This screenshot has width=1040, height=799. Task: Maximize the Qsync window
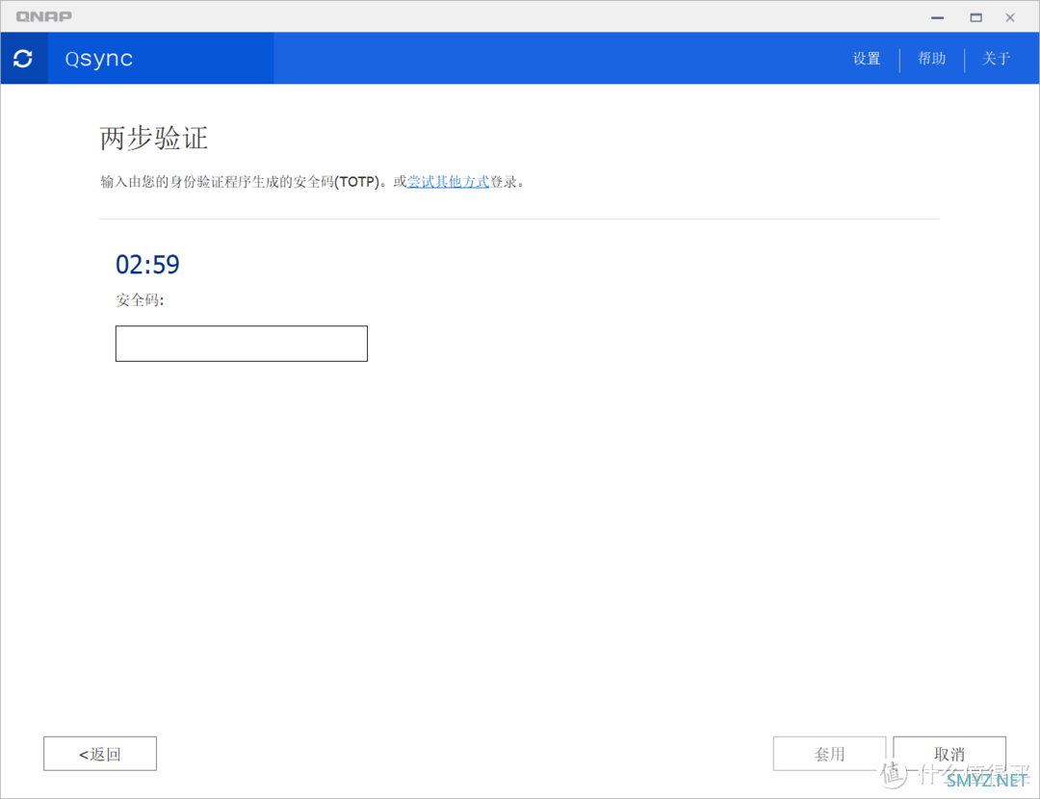click(x=975, y=17)
